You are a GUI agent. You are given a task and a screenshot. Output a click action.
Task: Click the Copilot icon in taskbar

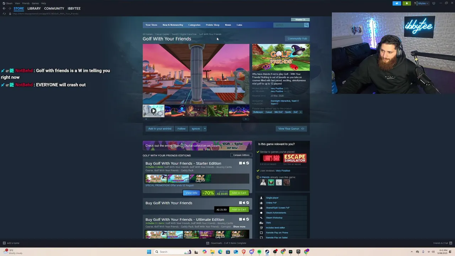204,252
